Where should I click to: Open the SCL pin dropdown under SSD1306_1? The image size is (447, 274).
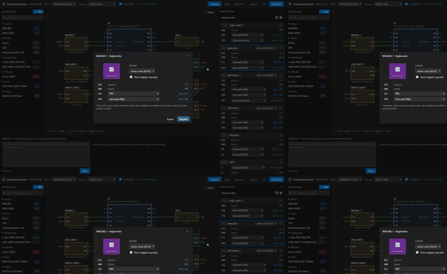coord(248,123)
